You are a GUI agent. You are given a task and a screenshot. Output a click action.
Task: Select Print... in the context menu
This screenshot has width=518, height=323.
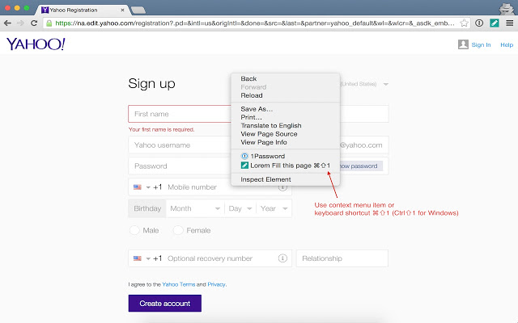[x=285, y=117]
